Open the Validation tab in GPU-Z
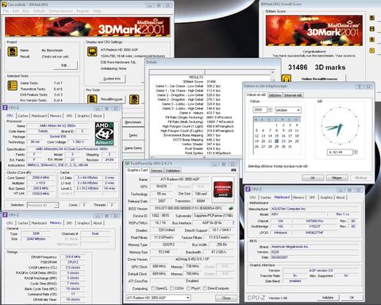 coord(173,171)
